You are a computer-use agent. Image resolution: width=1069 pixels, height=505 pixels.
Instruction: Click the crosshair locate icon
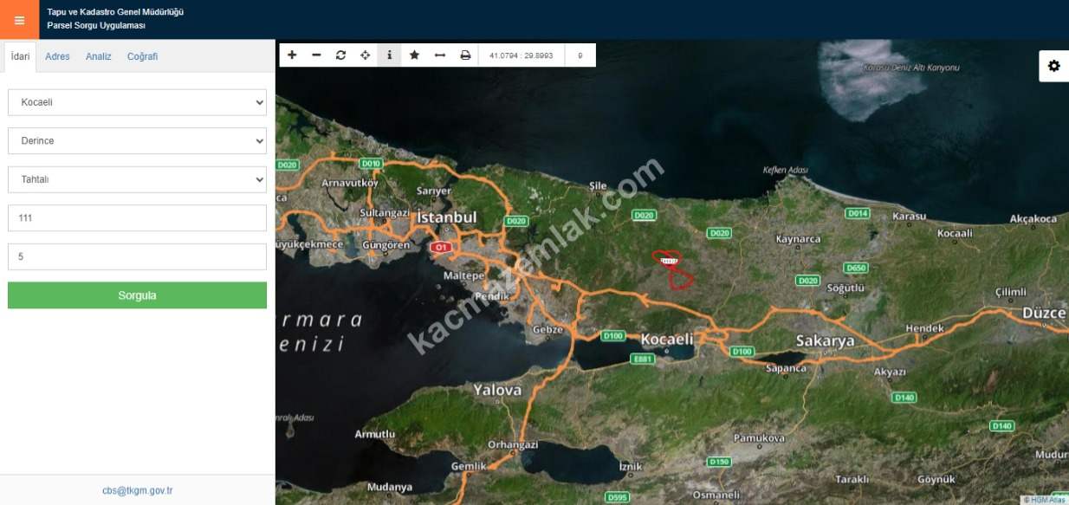365,55
